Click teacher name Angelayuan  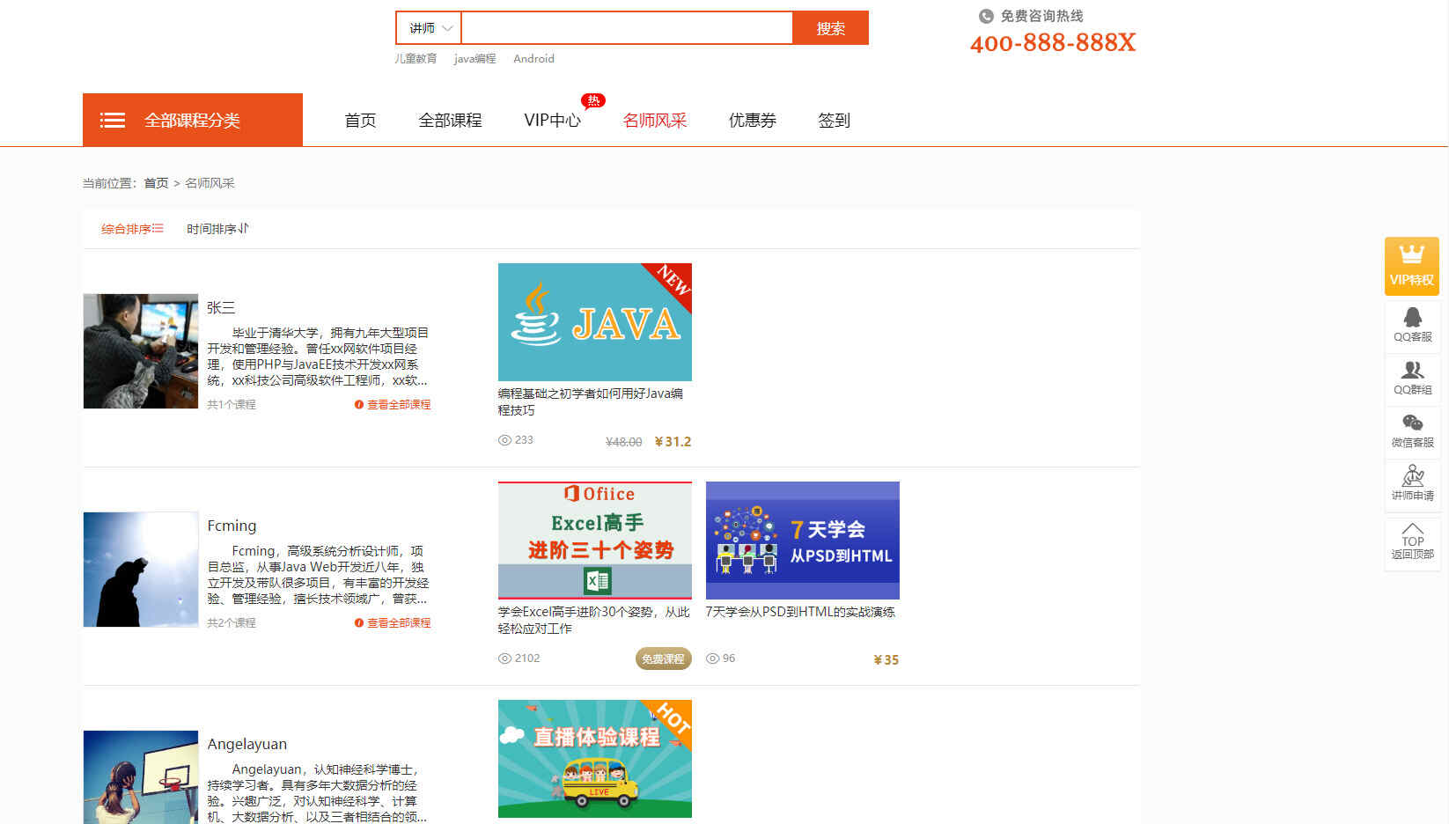(246, 744)
